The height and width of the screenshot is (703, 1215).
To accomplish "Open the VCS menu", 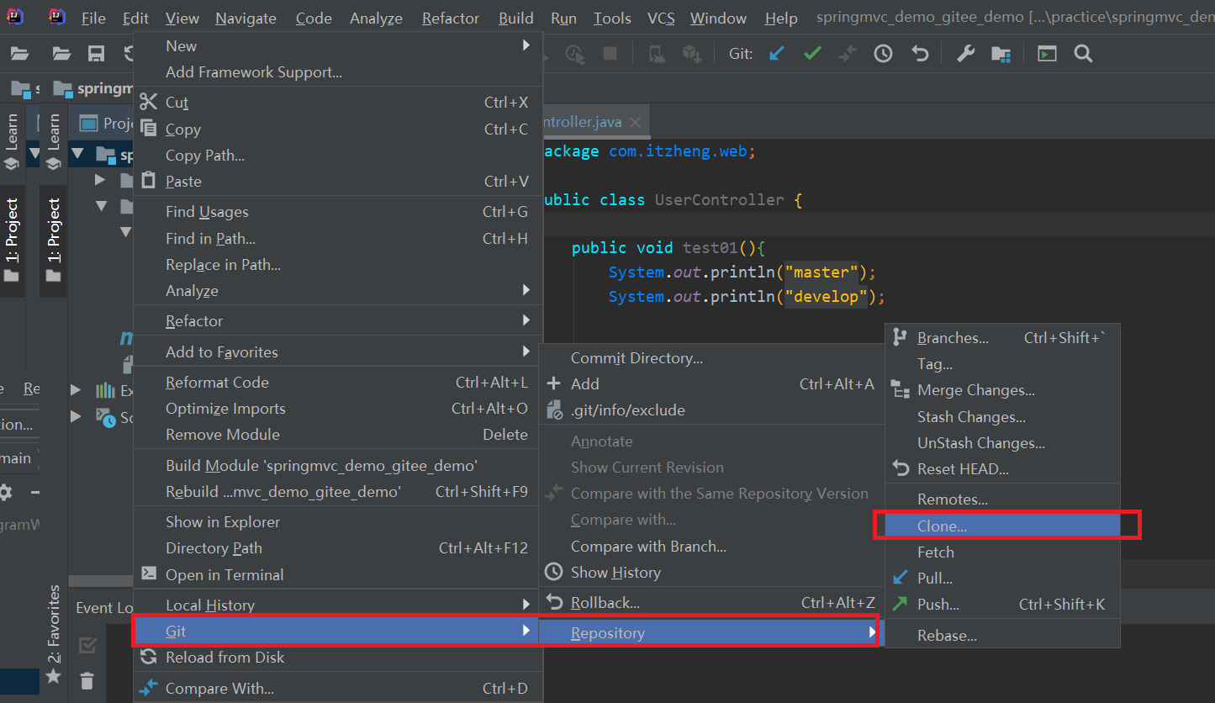I will [x=661, y=18].
